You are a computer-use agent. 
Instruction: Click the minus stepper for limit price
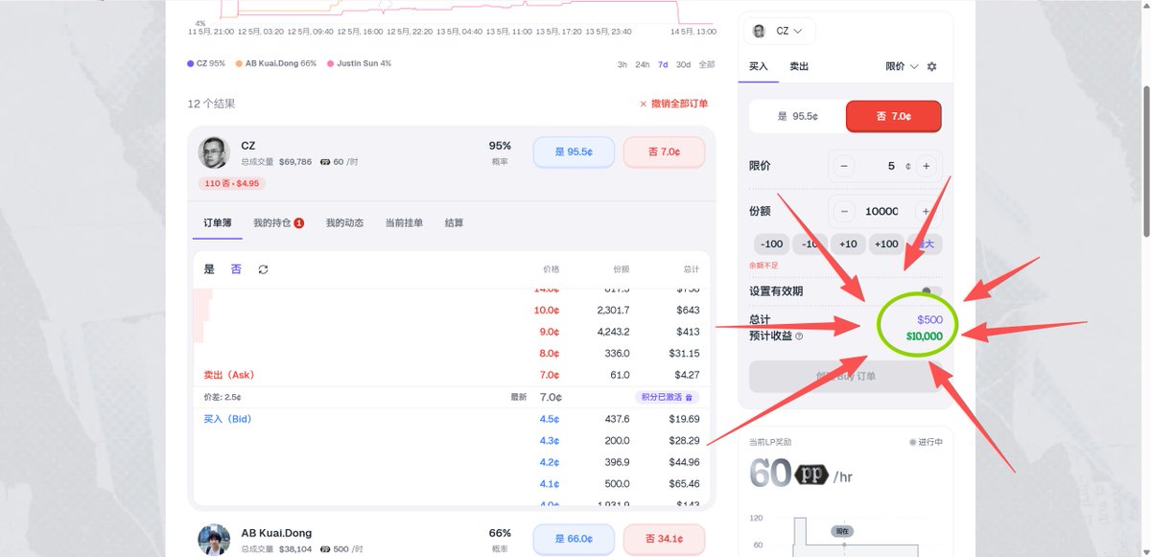click(845, 166)
